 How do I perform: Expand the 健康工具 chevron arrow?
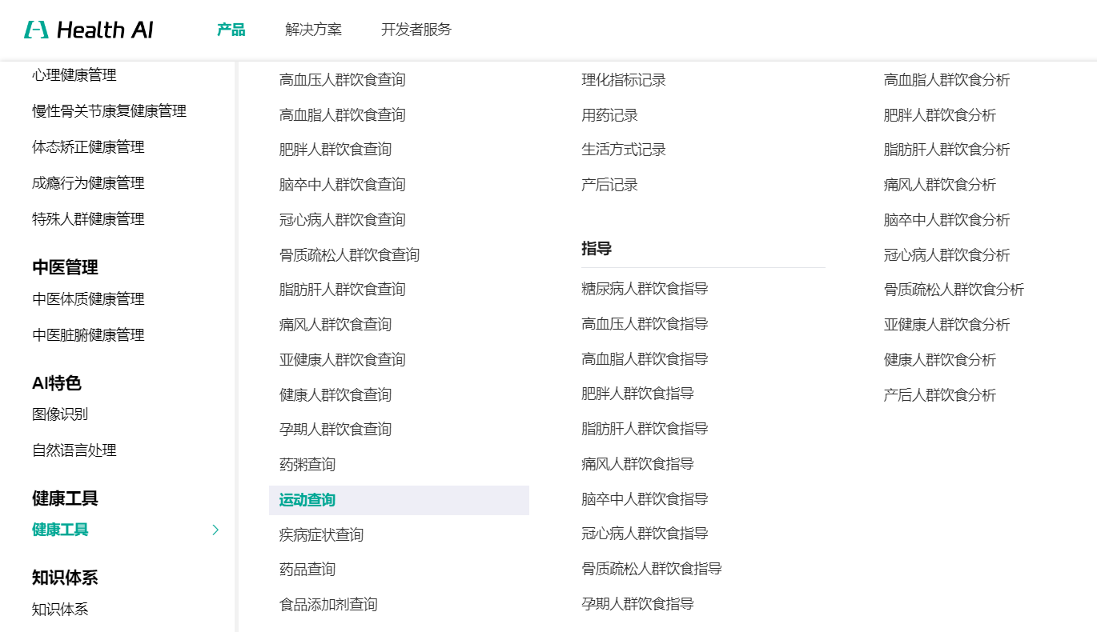[215, 530]
